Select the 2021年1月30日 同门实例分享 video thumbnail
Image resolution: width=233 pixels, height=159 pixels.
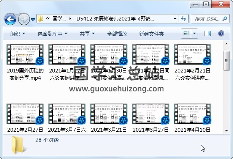109,54
